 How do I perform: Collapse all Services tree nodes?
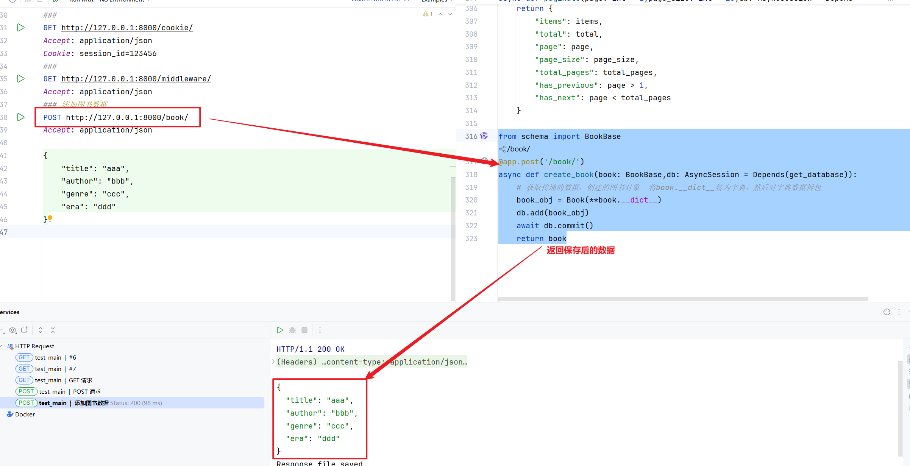53,330
